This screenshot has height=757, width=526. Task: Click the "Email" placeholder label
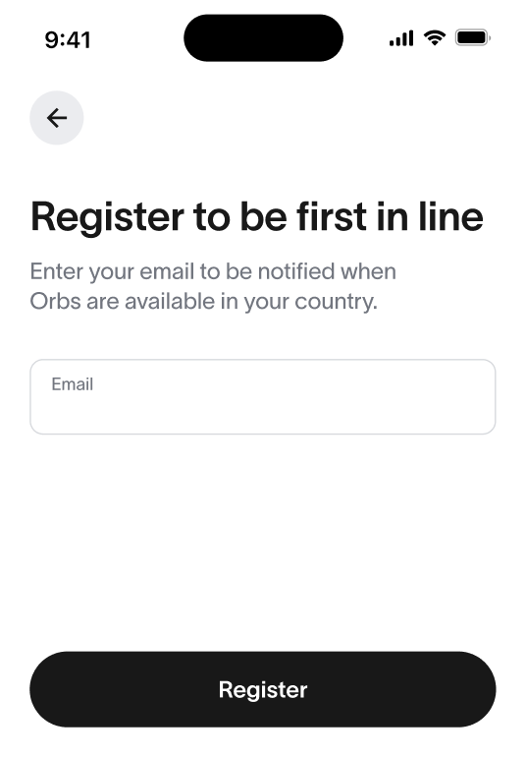[73, 384]
